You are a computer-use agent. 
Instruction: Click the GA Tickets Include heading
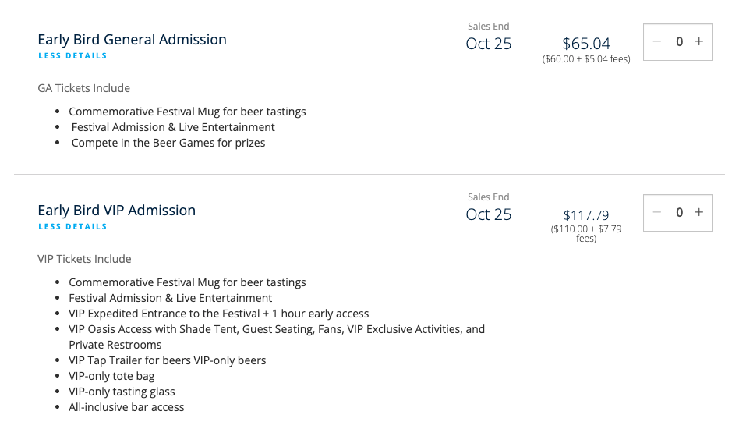(83, 88)
